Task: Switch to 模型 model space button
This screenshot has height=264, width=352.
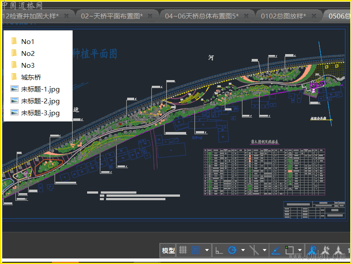Action: (168, 250)
